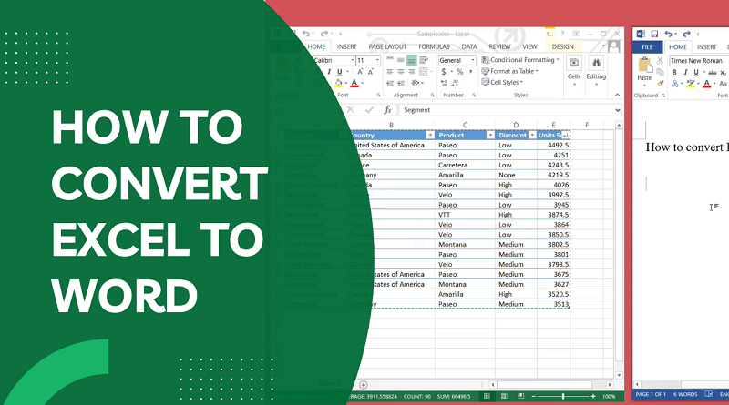The height and width of the screenshot is (405, 729).
Task: Adjust Excel zoom slider handle
Action: point(563,396)
